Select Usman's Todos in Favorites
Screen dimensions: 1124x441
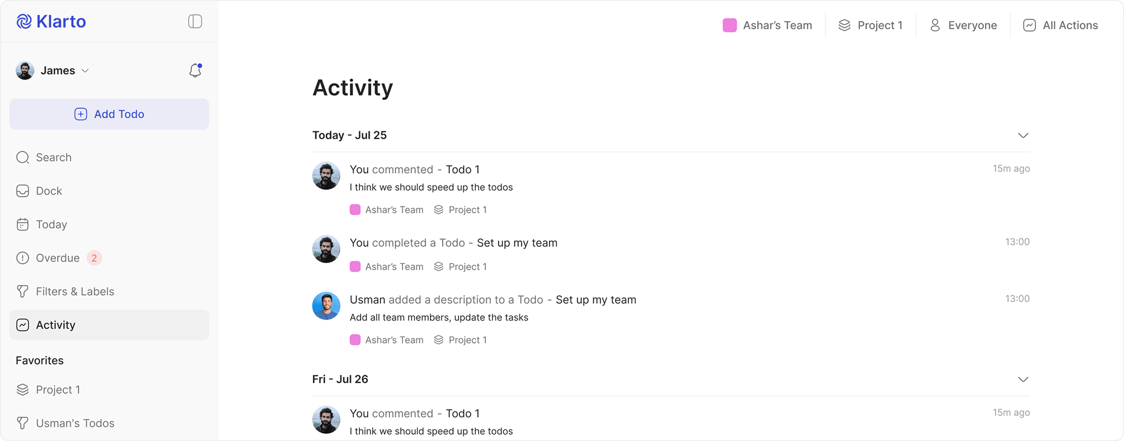[x=75, y=422]
